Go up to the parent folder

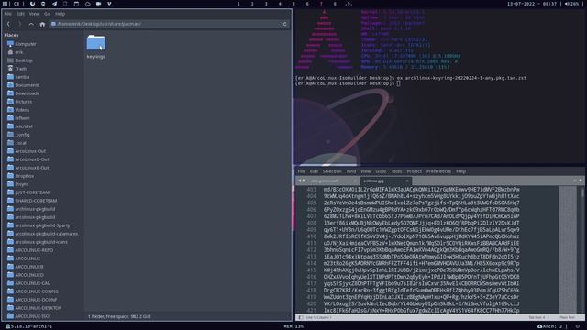(31, 24)
